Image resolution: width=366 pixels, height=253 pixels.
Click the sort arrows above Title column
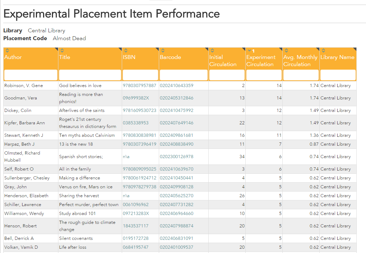(x=62, y=51)
